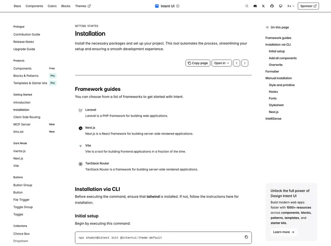This screenshot has height=246, width=331.
Task: Jump to IntelliSense section
Action: click(273, 119)
